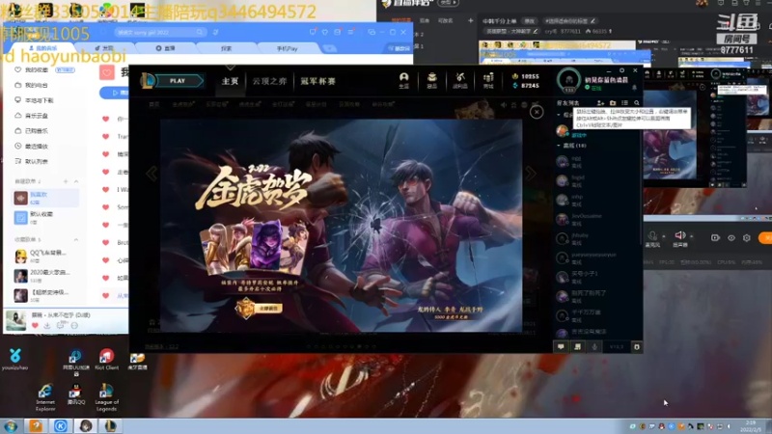This screenshot has width=772, height=434.
Task: Collapse the 收藏歌单 section
Action: [76, 239]
